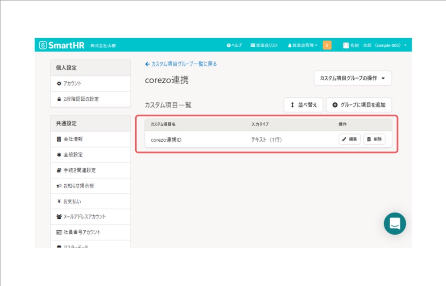
Task: Click the SmartHR logo
Action: pos(62,45)
